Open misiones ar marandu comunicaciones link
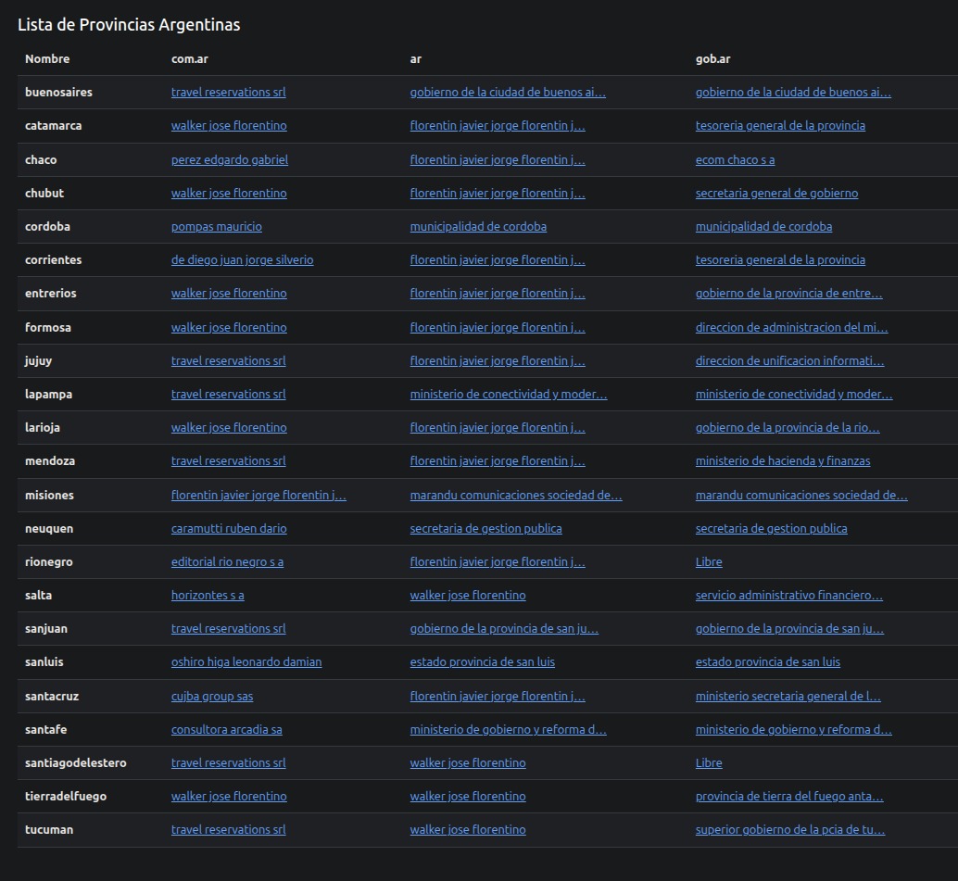This screenshot has height=881, width=958. point(516,496)
